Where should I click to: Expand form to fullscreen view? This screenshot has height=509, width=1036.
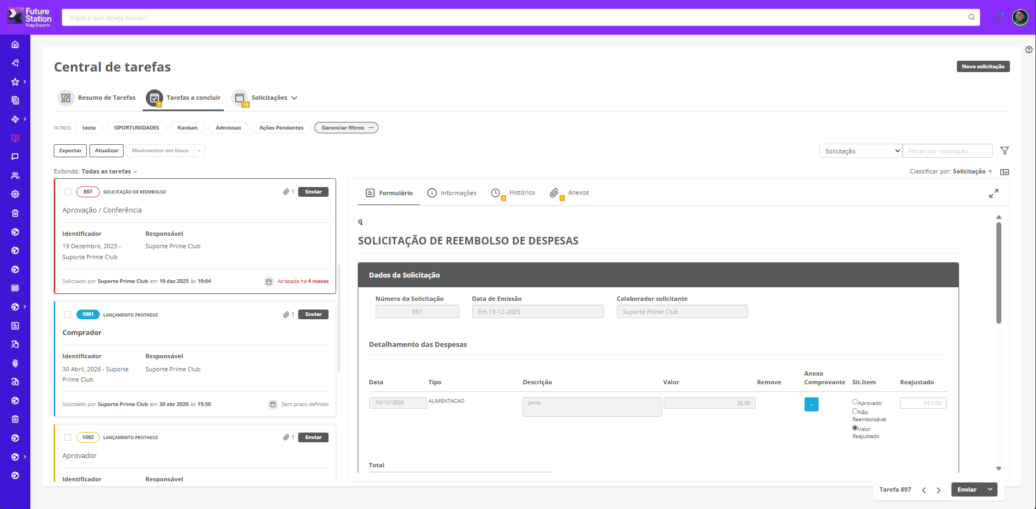(994, 194)
